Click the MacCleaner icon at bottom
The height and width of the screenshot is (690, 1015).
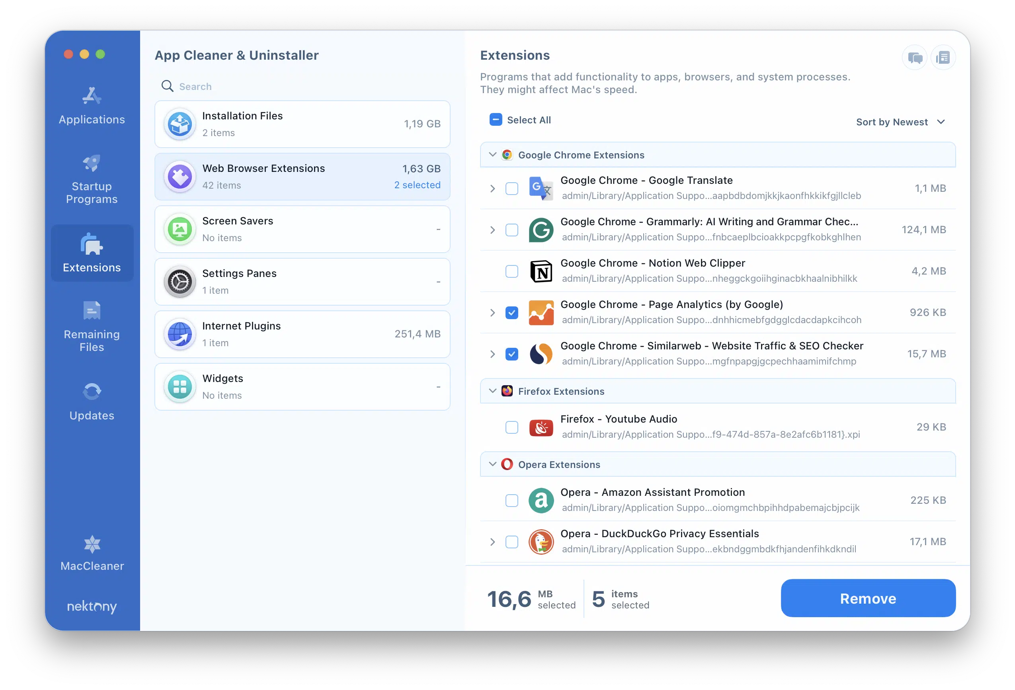click(x=92, y=544)
